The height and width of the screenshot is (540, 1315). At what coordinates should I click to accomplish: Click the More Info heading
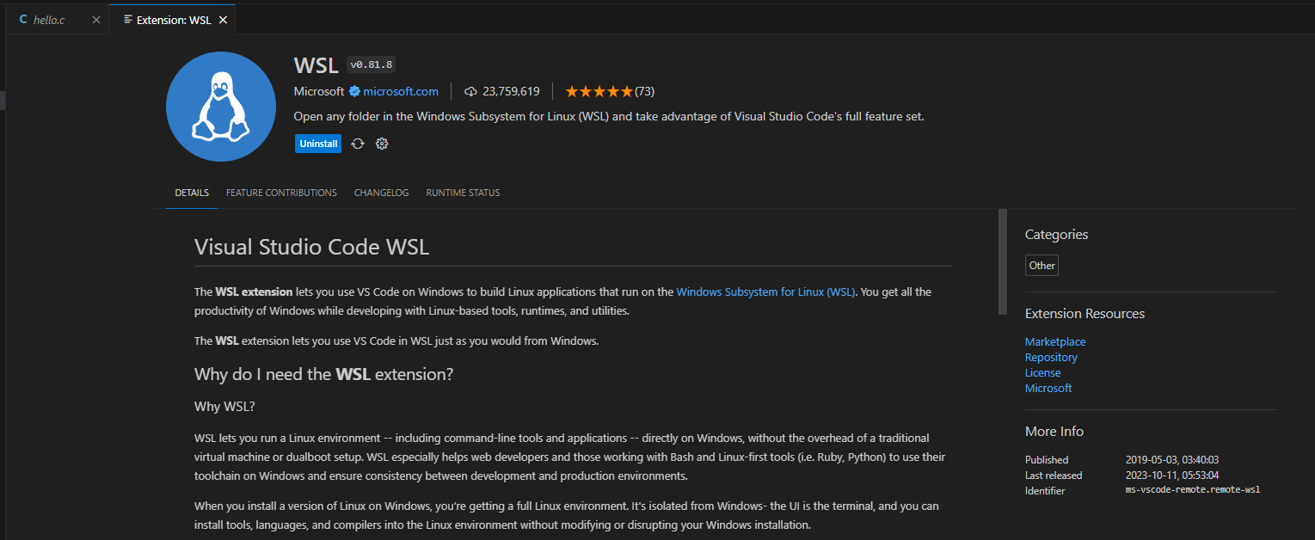(x=1054, y=432)
